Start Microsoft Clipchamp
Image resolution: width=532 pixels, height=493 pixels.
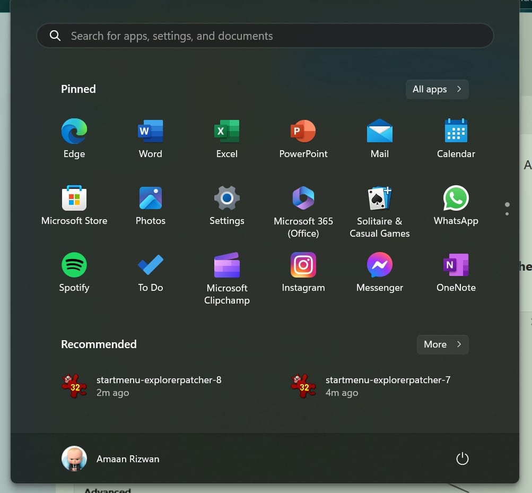pos(226,272)
